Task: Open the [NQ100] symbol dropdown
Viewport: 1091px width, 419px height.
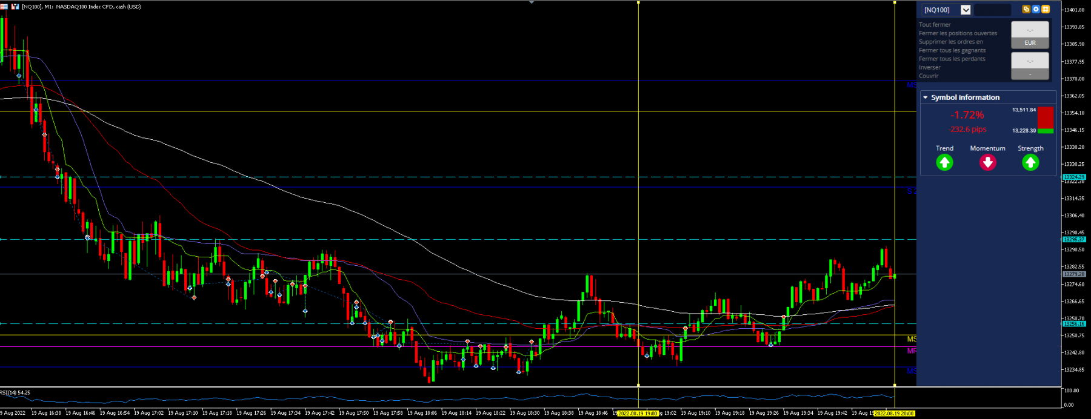Action: (x=966, y=10)
